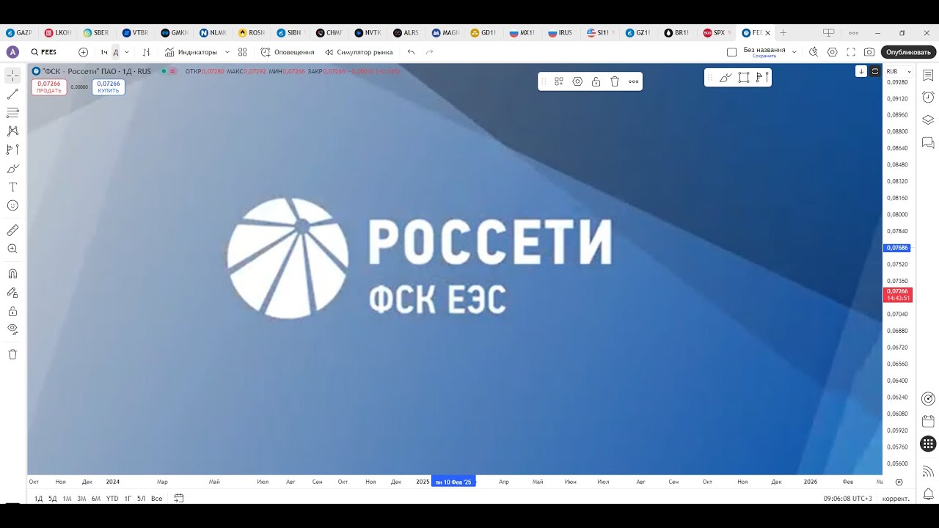Select the Д daily timeframe
The image size is (939, 528).
(x=115, y=52)
